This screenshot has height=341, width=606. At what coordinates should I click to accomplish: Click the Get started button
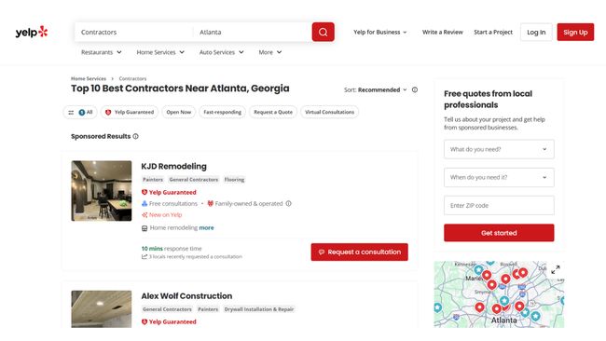point(499,233)
